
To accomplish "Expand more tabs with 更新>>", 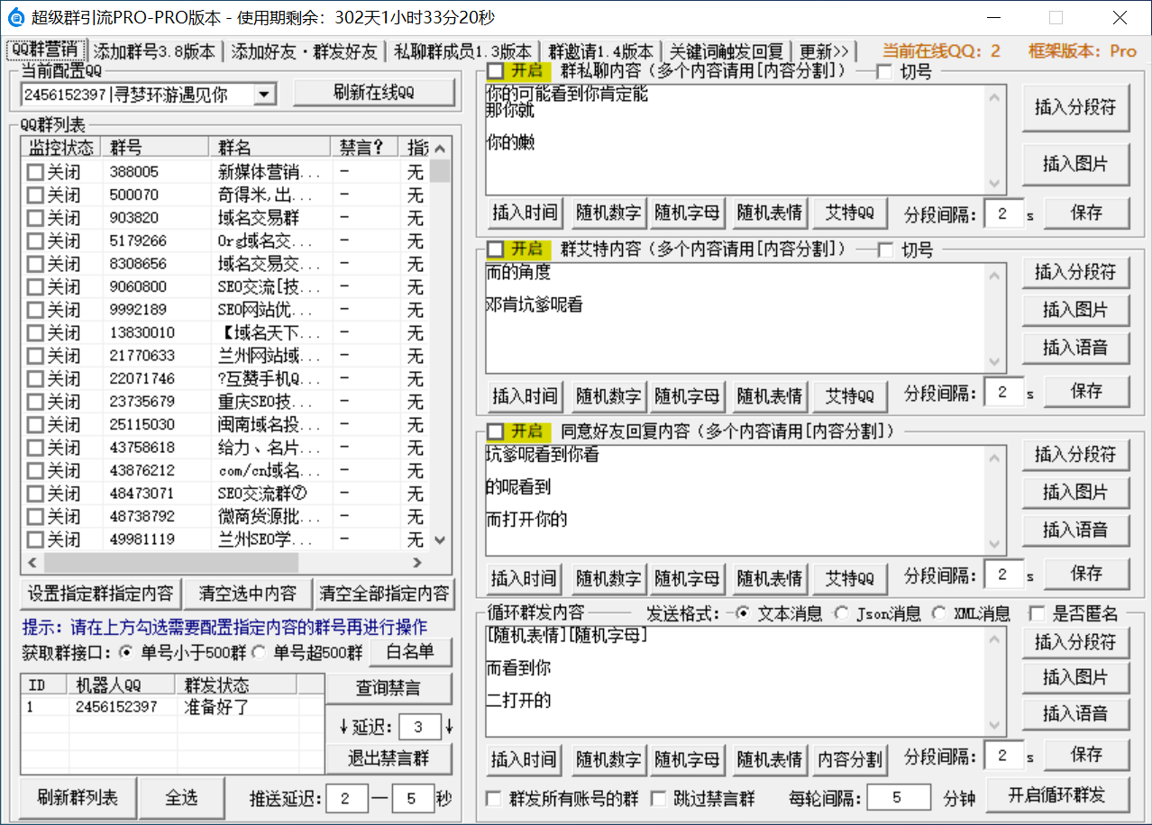I will (x=824, y=51).
